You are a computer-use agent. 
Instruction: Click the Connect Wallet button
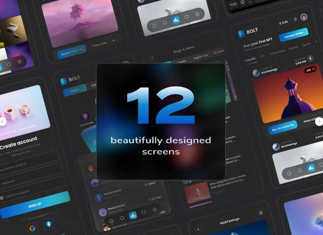[294, 35]
